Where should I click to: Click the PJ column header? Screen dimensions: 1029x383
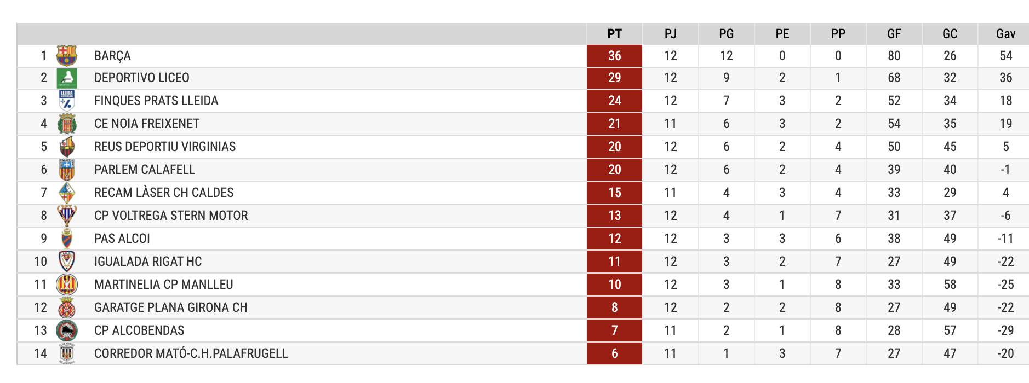(671, 34)
